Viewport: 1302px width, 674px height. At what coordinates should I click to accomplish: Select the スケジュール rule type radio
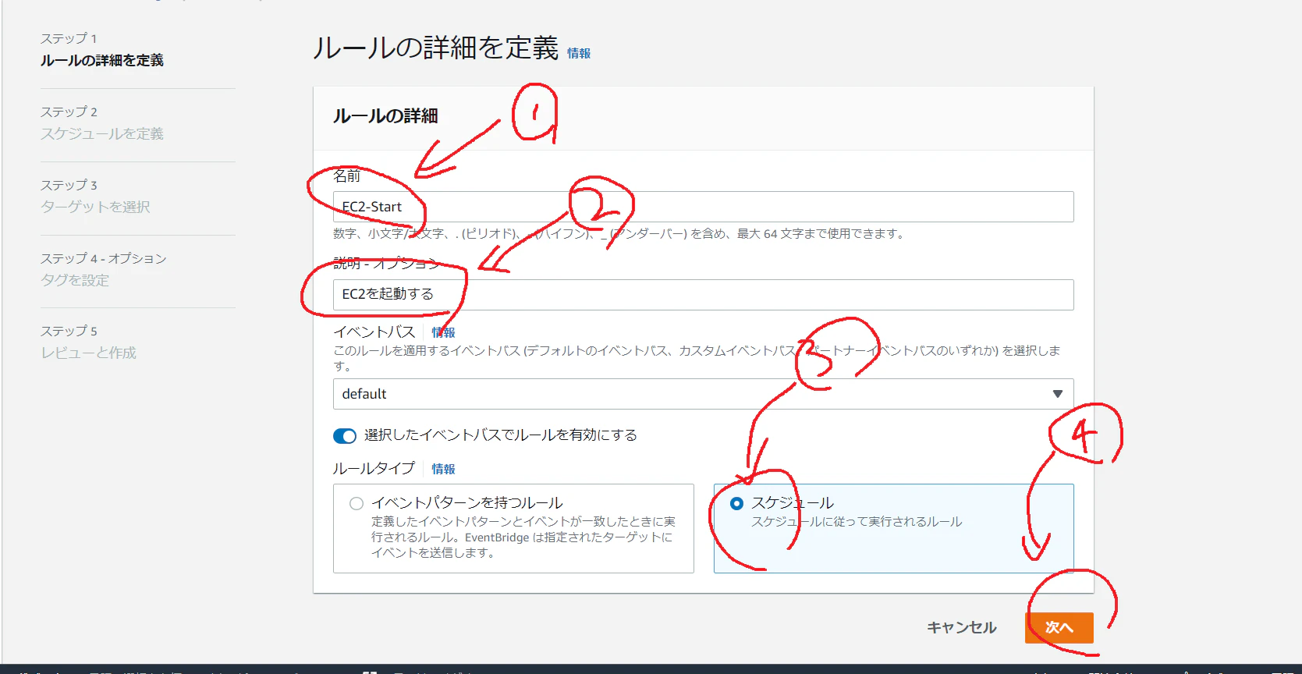click(736, 503)
